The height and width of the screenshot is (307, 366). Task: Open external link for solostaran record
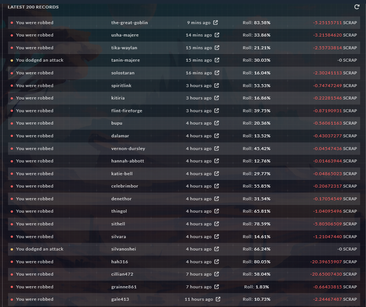coord(217,72)
